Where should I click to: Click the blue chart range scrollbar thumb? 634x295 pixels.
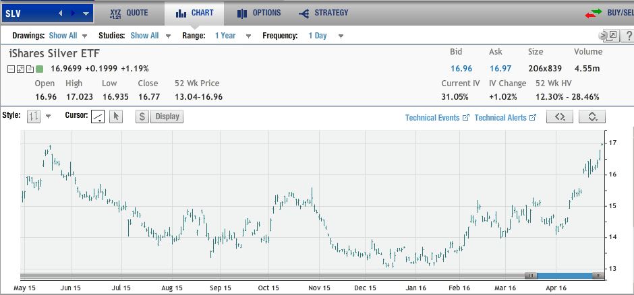click(x=565, y=275)
